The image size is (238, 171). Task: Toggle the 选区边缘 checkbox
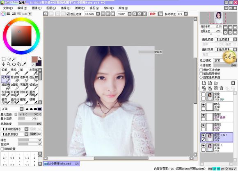coord(68,14)
